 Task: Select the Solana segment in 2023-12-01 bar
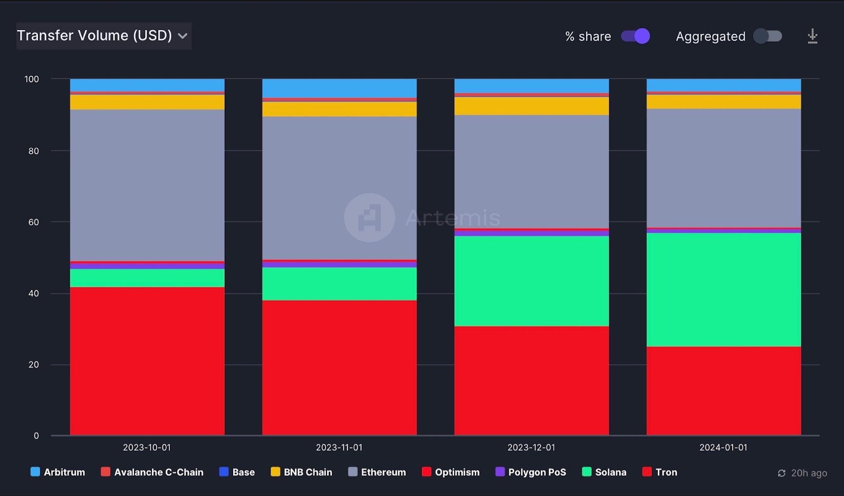click(532, 281)
